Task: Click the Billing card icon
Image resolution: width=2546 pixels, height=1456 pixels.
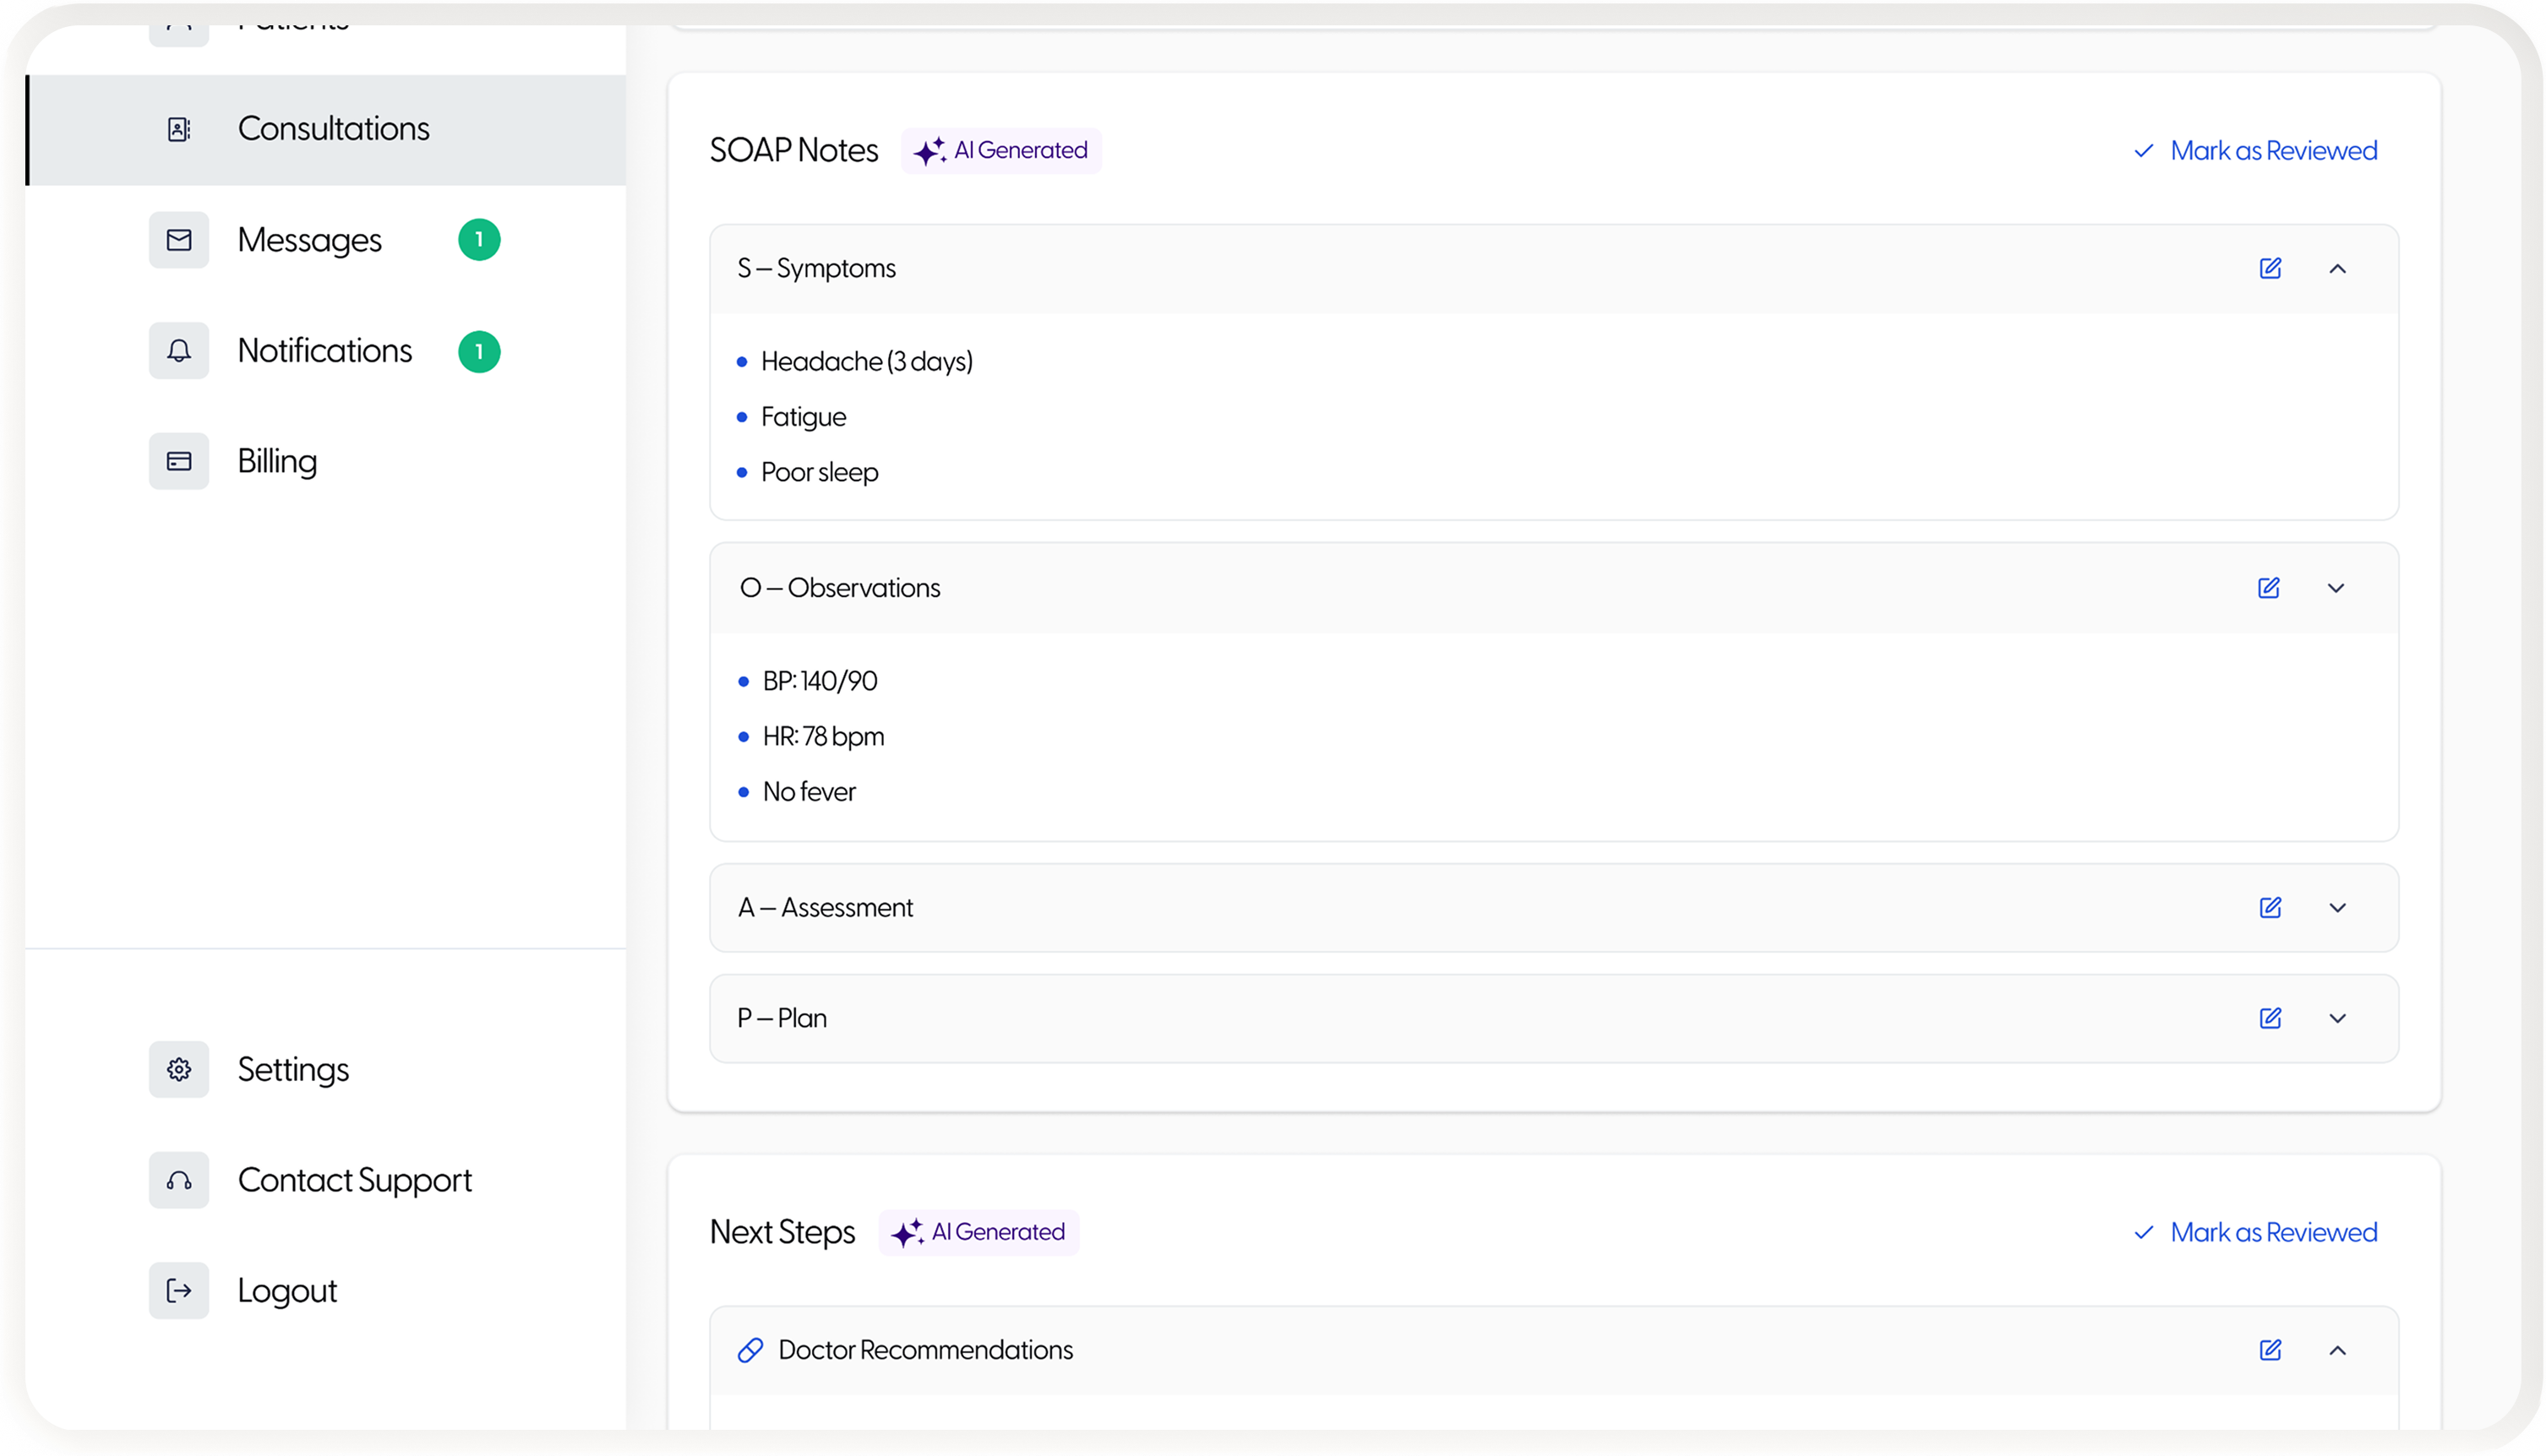Action: [179, 461]
